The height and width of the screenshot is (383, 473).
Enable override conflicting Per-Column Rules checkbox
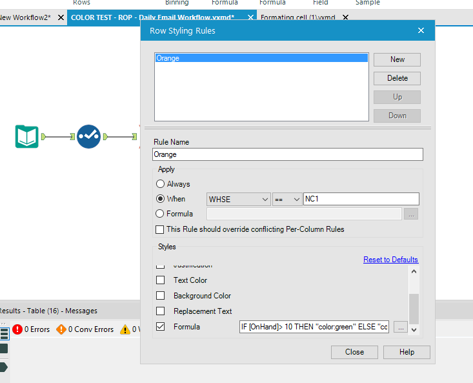pyautogui.click(x=159, y=229)
